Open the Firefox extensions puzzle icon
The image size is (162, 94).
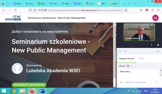point(152,10)
